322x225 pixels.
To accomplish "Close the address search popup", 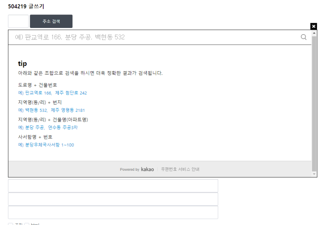I will pos(314,26).
